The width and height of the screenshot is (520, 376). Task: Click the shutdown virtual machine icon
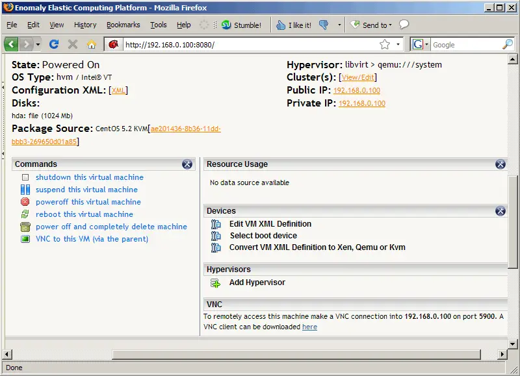pos(25,177)
